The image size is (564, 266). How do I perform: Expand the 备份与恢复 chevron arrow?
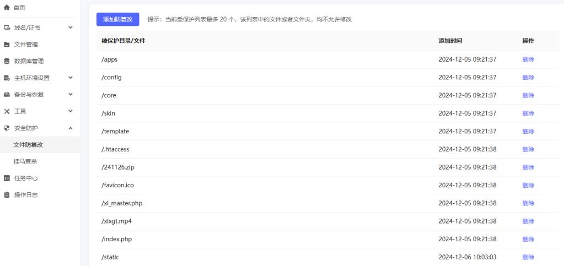tap(70, 95)
